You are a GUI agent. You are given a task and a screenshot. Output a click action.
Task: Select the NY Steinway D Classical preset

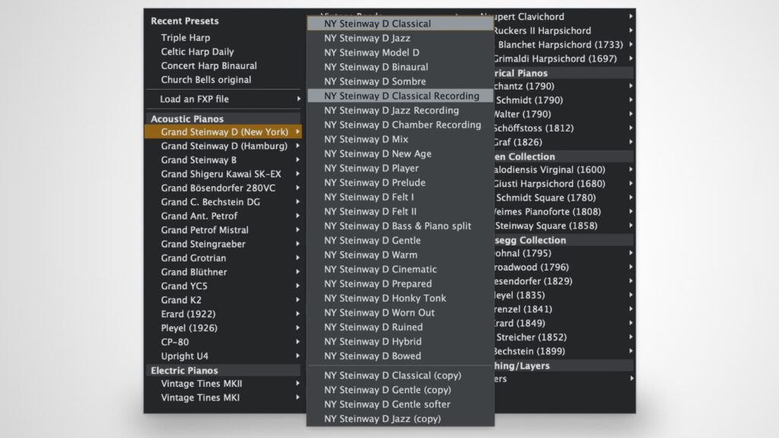click(x=378, y=24)
